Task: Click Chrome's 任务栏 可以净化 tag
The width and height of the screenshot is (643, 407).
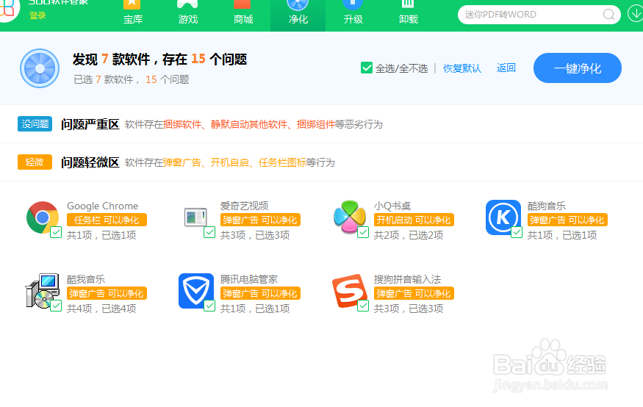Action: [x=107, y=220]
